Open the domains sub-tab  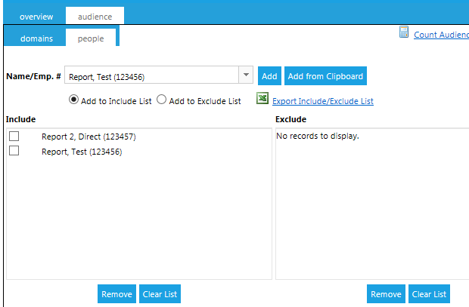click(36, 38)
